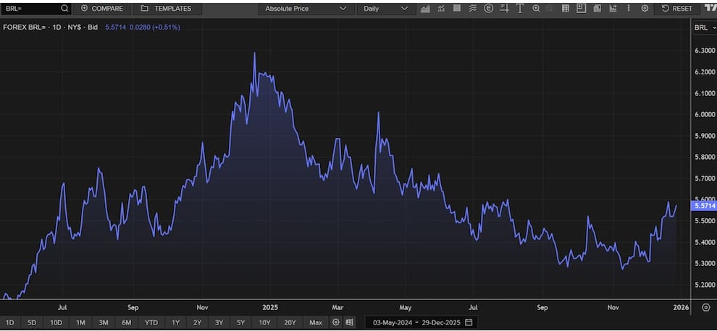
Task: Set the time range to Max
Action: (315, 322)
